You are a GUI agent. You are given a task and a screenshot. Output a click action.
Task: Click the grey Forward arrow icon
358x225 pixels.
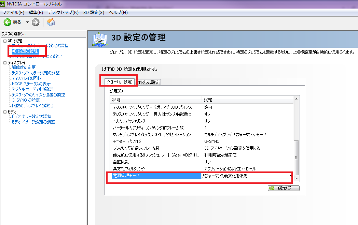coord(36,22)
